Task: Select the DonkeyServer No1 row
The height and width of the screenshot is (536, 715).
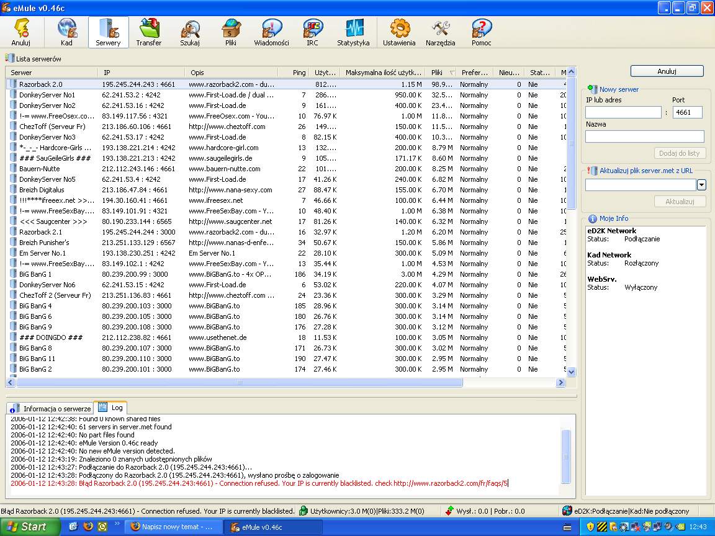Action: (x=286, y=95)
